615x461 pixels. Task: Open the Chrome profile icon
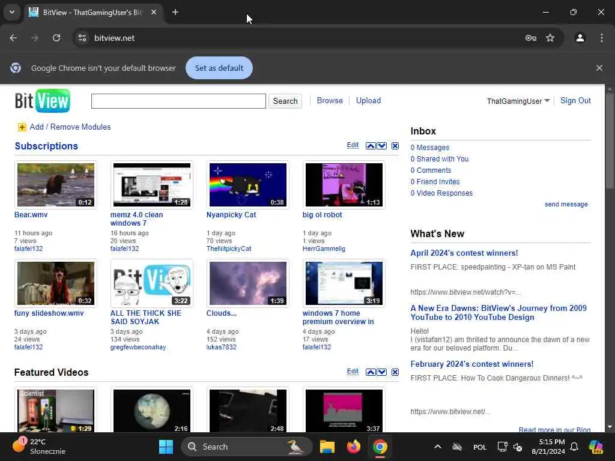(580, 38)
